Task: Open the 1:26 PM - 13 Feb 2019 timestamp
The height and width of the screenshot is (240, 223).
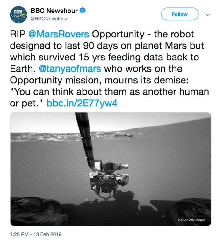Action: point(36,234)
